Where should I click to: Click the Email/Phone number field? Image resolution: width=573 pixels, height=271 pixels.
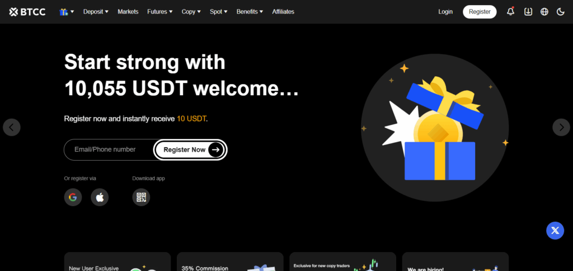tap(109, 149)
